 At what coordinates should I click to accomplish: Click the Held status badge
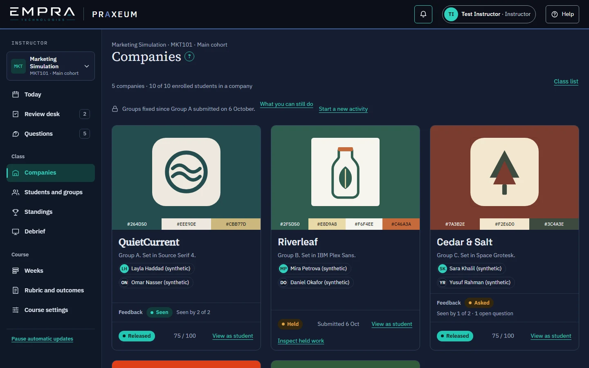290,324
